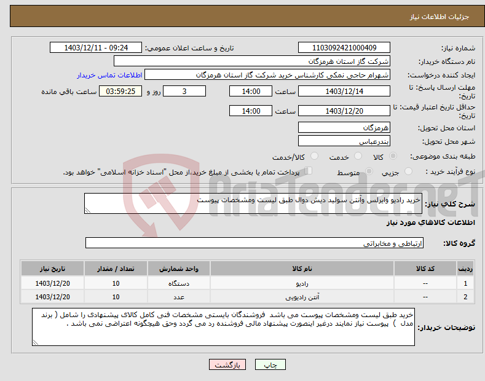Click the بازگشت back button
Image resolution: width=485 pixels, height=381 pixels.
click(x=227, y=365)
